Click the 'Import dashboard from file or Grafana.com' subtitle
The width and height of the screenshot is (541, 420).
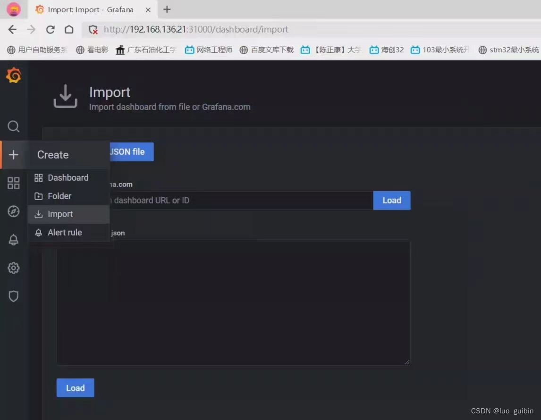[170, 107]
